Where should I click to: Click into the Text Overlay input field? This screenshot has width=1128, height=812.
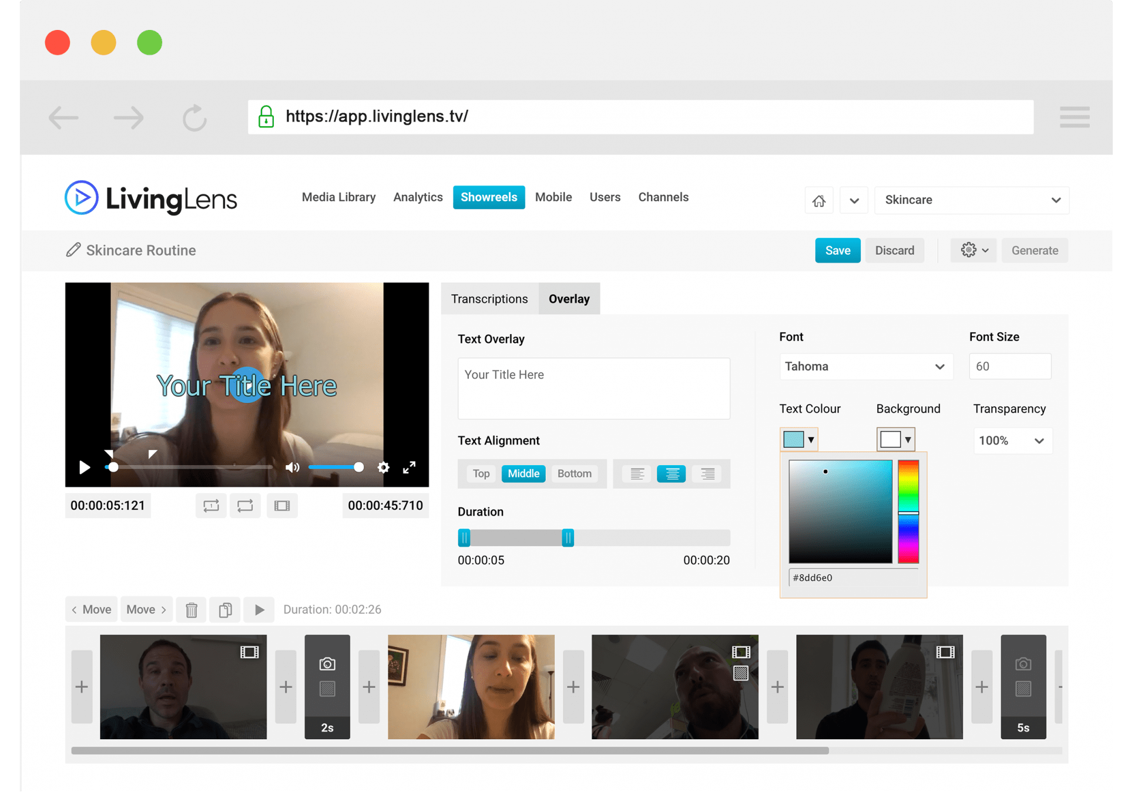pos(593,389)
